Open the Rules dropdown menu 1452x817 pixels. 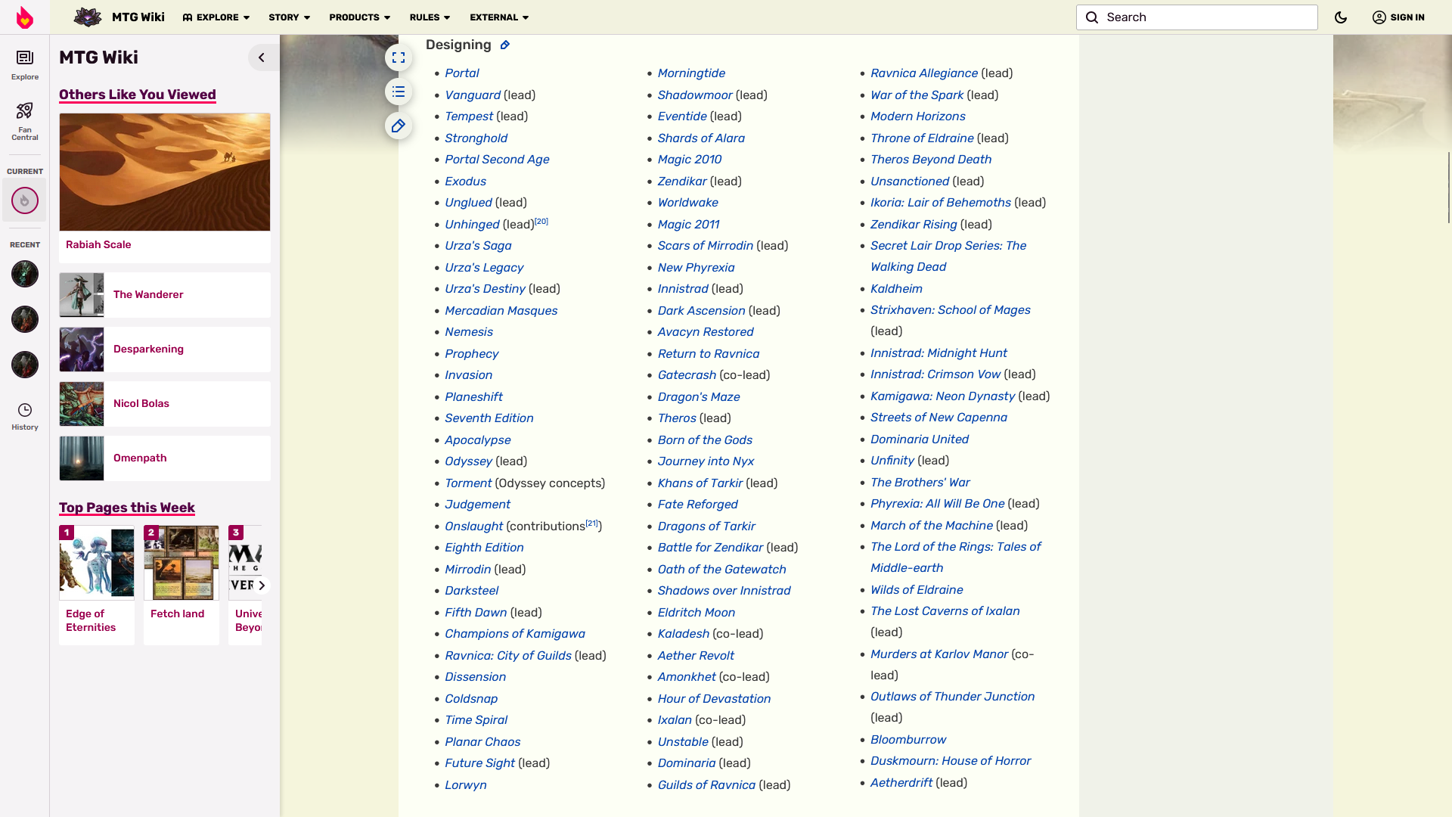pos(430,17)
